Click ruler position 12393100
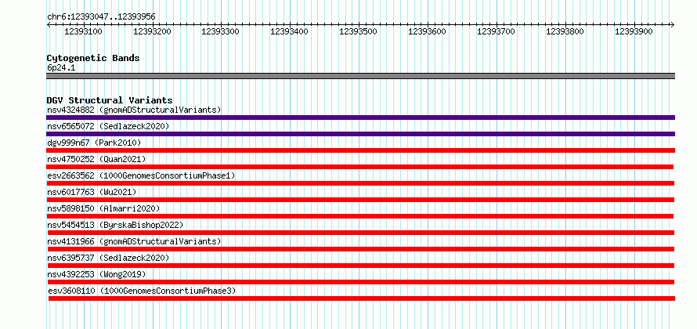697x329 pixels. coord(84,31)
